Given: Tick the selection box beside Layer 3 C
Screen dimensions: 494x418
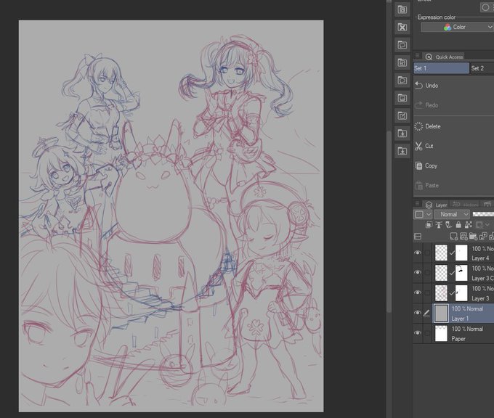Looking at the screenshot, I should click(427, 273).
